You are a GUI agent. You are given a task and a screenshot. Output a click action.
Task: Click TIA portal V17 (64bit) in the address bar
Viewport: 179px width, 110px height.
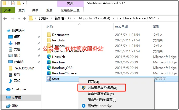[94, 18]
